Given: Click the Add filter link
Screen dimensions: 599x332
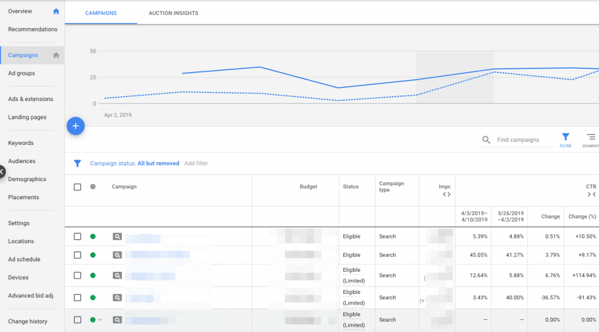Looking at the screenshot, I should click(196, 164).
